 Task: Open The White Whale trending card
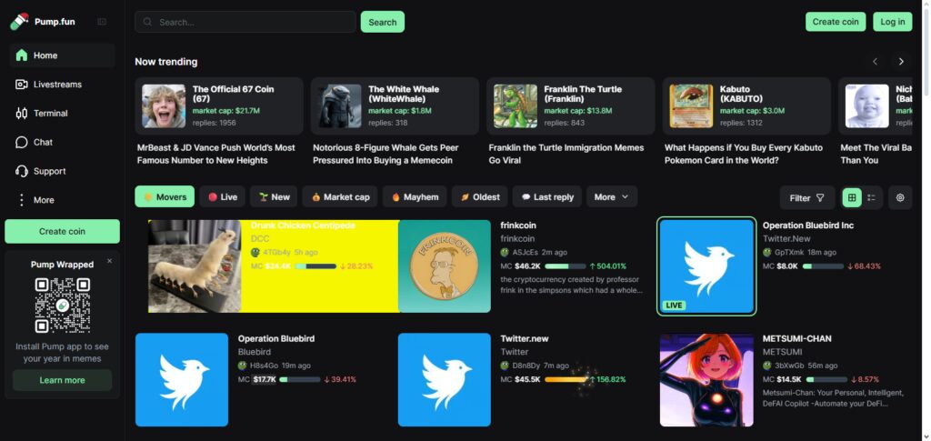click(395, 106)
